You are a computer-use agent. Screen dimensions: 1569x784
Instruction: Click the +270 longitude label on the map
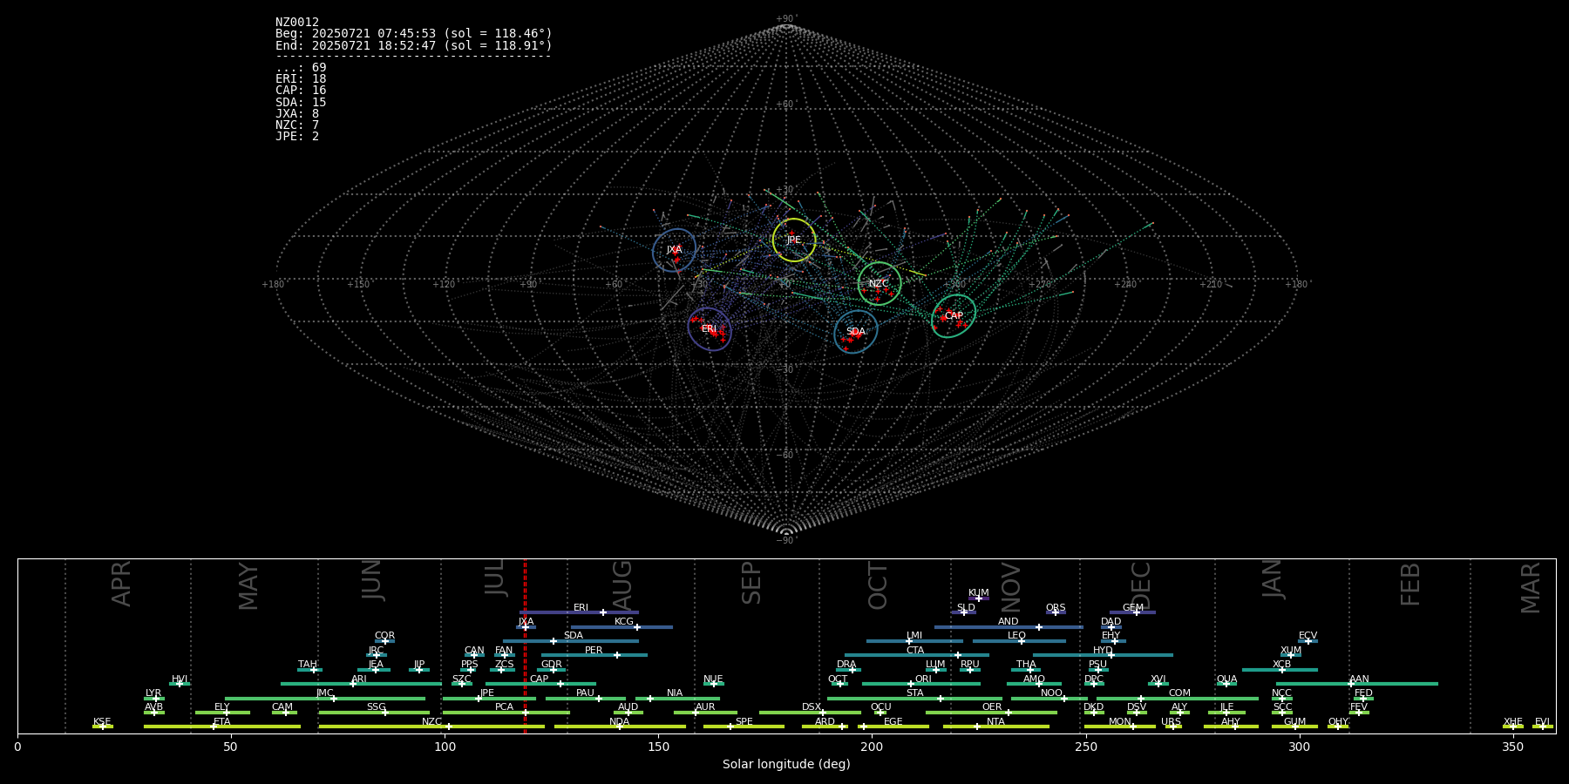tap(1040, 285)
